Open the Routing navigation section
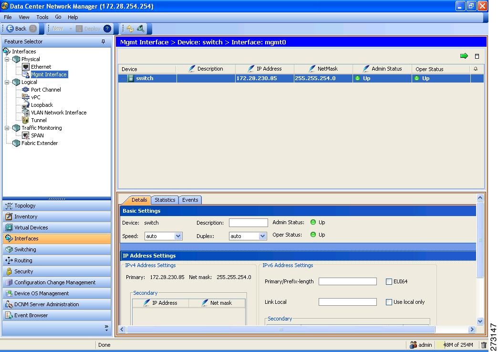 pos(57,260)
